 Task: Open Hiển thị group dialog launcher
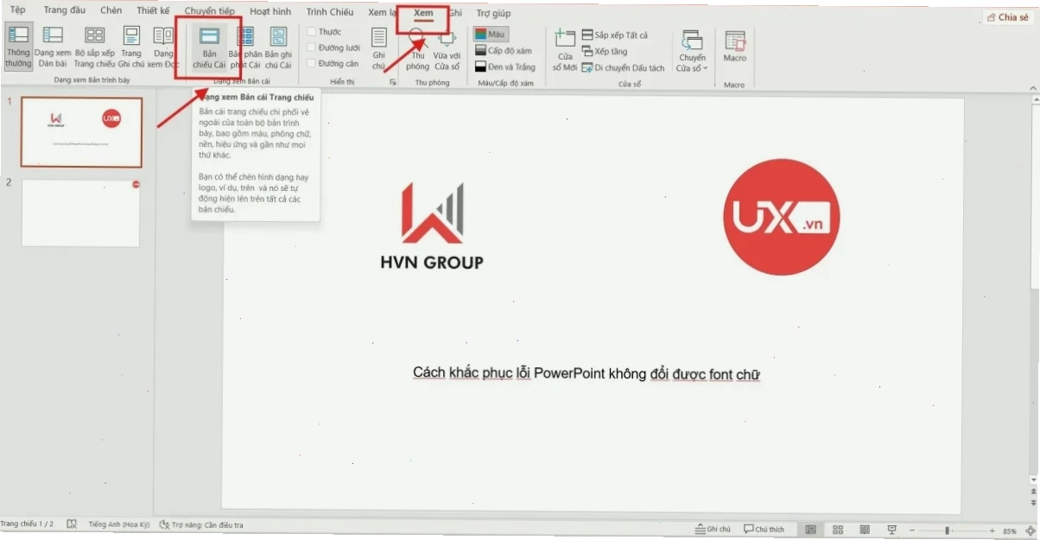[393, 82]
